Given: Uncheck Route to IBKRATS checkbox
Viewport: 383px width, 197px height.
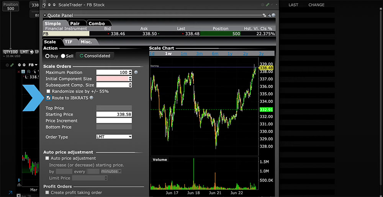Looking at the screenshot, I should (x=48, y=98).
